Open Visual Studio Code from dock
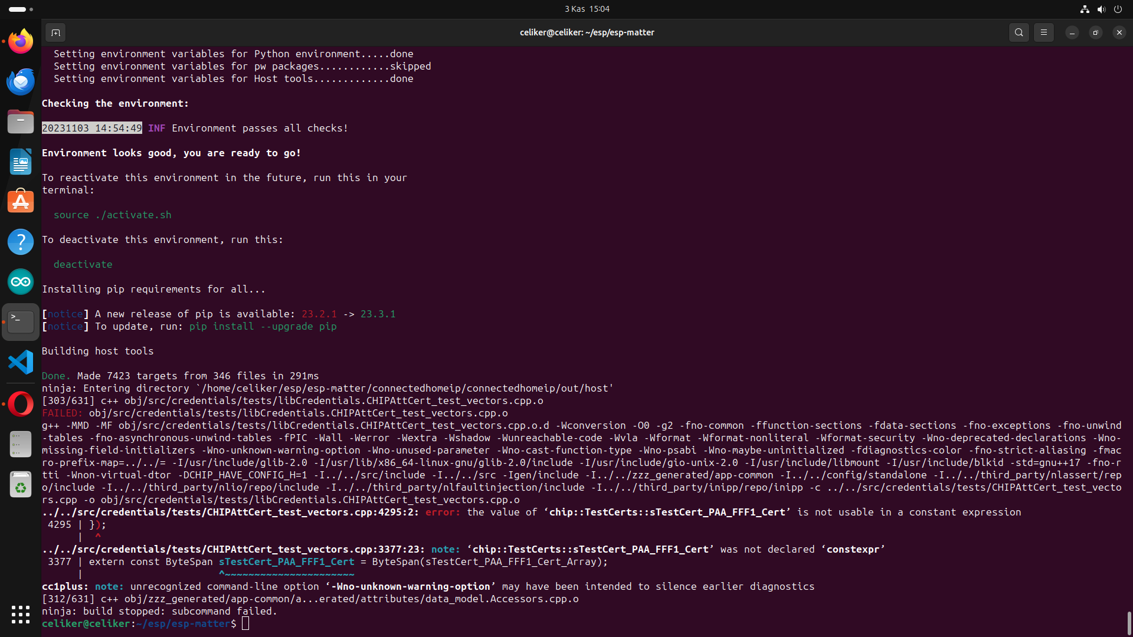1133x637 pixels. pos(21,362)
